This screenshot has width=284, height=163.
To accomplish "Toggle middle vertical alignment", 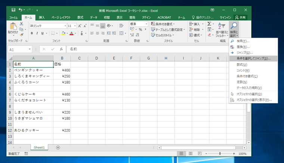I will [98, 26].
